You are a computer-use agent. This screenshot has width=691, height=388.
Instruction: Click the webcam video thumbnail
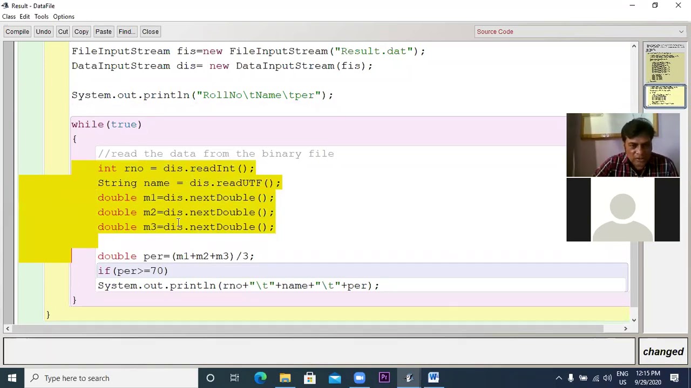(623, 145)
